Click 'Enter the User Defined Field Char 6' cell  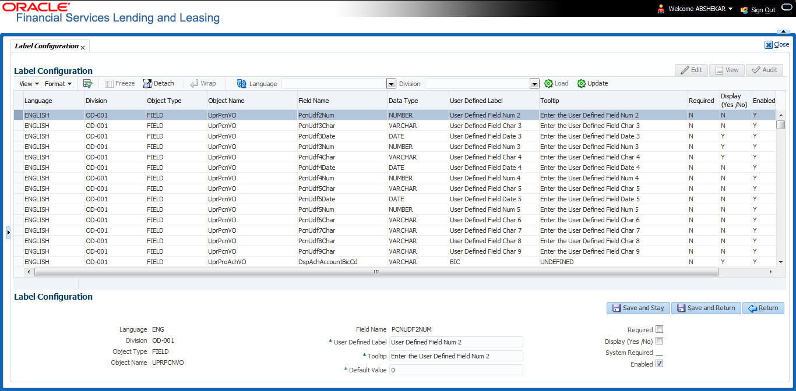tap(613, 220)
